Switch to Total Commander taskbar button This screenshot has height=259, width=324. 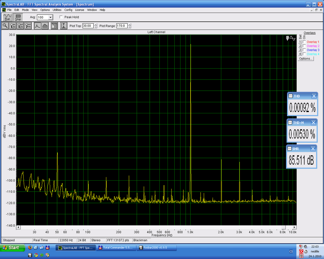coord(117,248)
